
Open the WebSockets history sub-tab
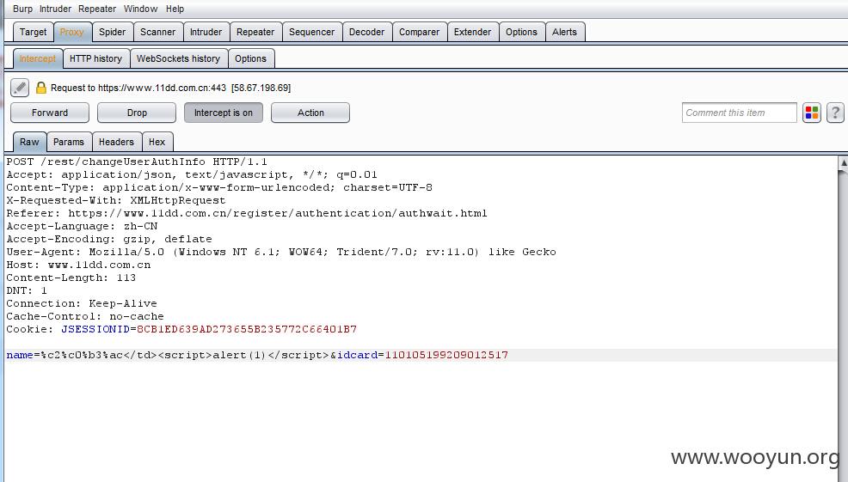[x=179, y=58]
